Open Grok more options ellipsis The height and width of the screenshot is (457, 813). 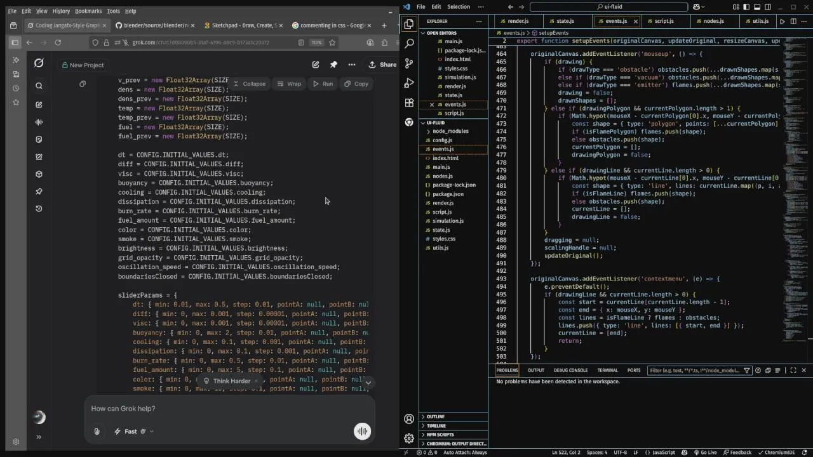coord(351,64)
